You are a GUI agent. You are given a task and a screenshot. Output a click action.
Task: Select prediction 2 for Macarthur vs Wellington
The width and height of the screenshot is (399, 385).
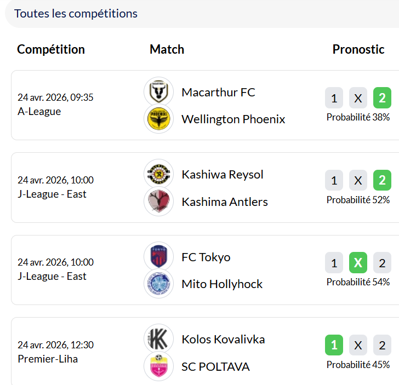pyautogui.click(x=382, y=99)
